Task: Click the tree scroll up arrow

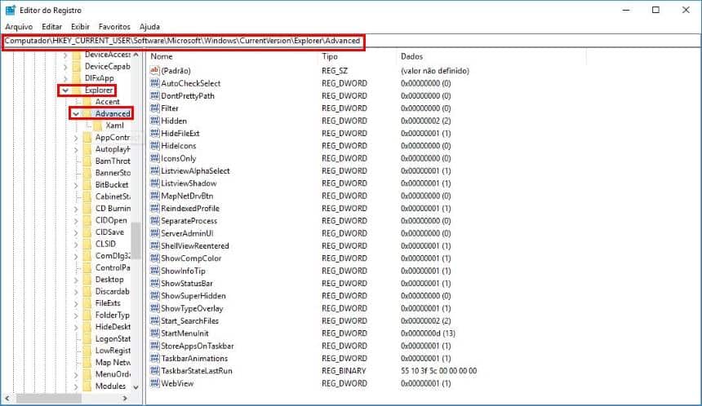Action: pyautogui.click(x=136, y=55)
